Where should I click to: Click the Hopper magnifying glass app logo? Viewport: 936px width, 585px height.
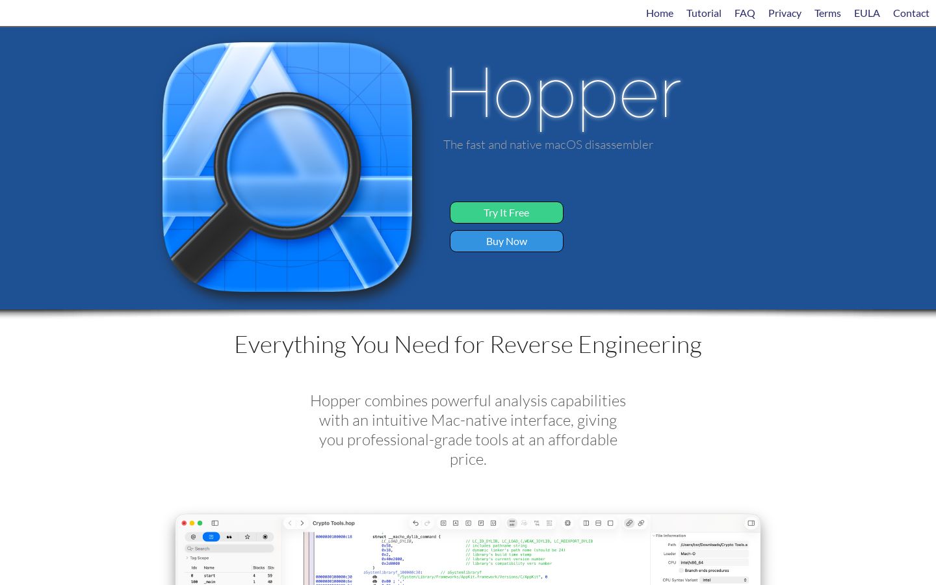(287, 167)
